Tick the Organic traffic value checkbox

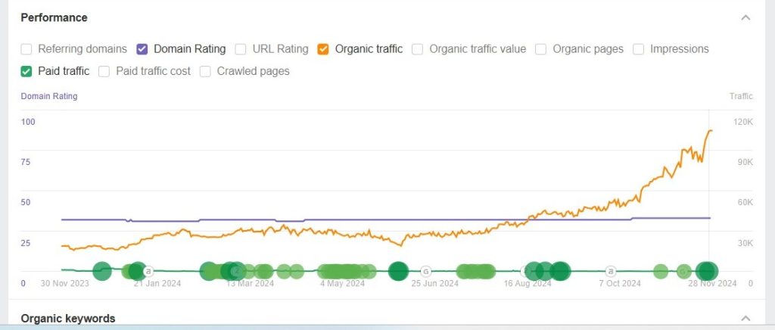[x=418, y=49]
